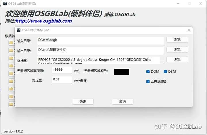Close the OSGBLab main window
This screenshot has width=207, height=135.
201,3
